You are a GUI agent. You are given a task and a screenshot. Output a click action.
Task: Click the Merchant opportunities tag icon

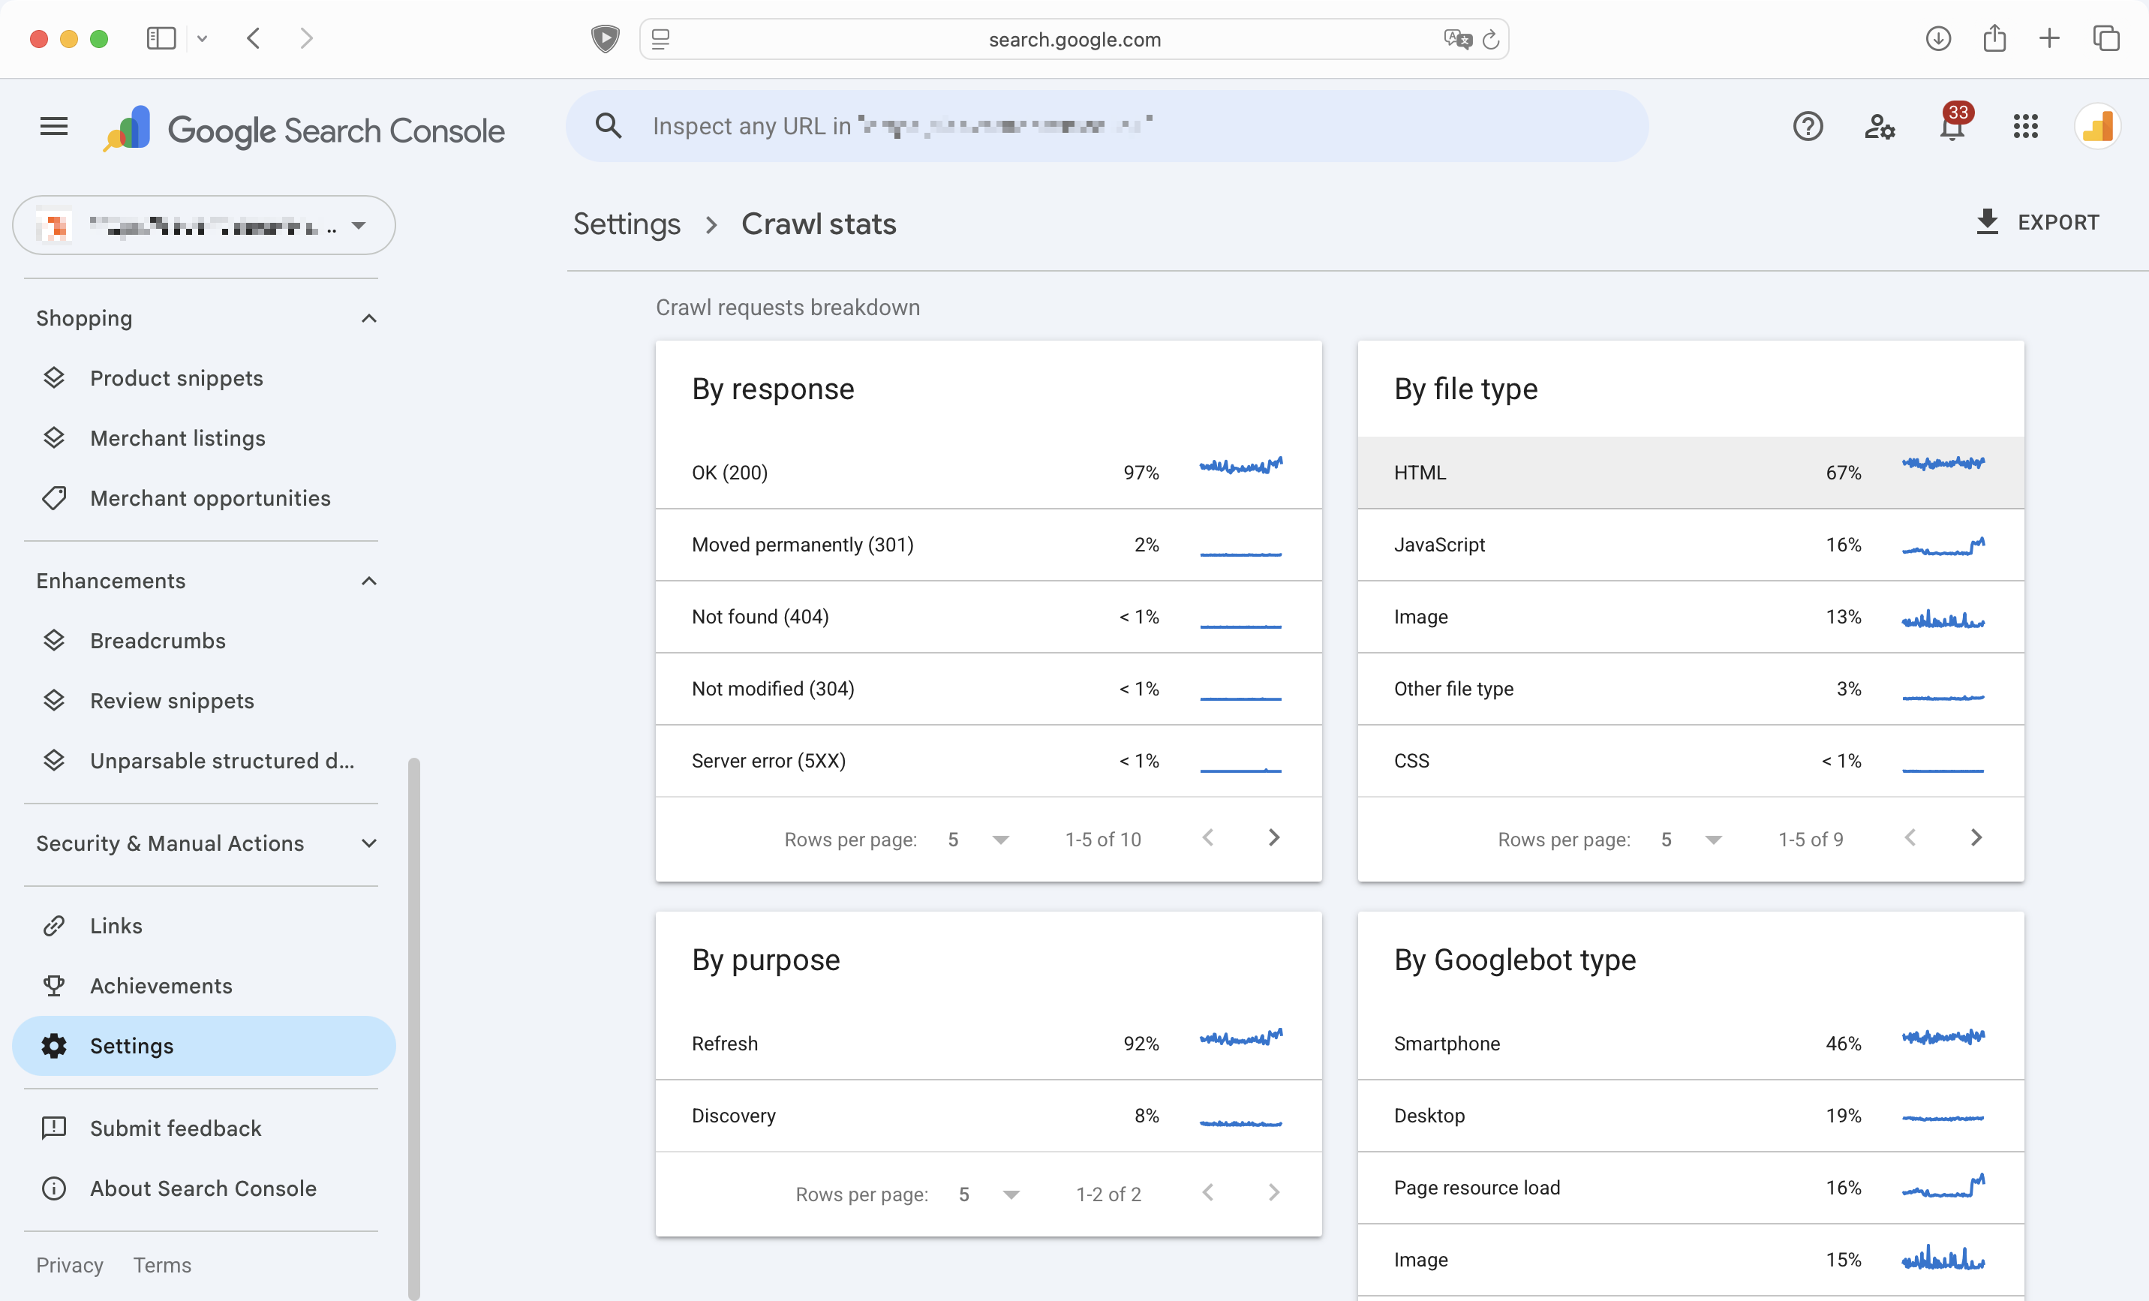pos(54,498)
